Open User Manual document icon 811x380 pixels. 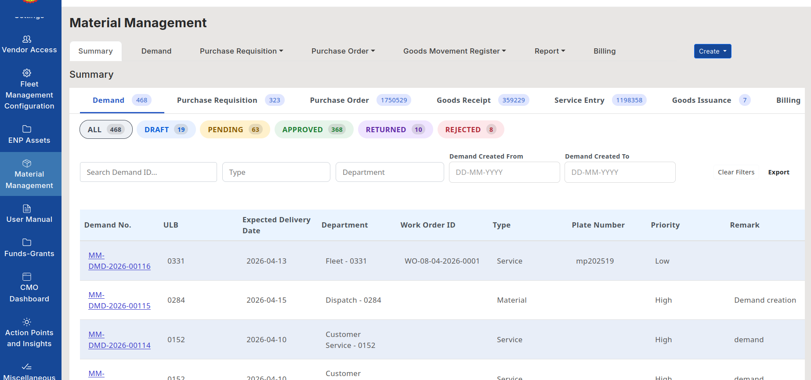click(27, 208)
